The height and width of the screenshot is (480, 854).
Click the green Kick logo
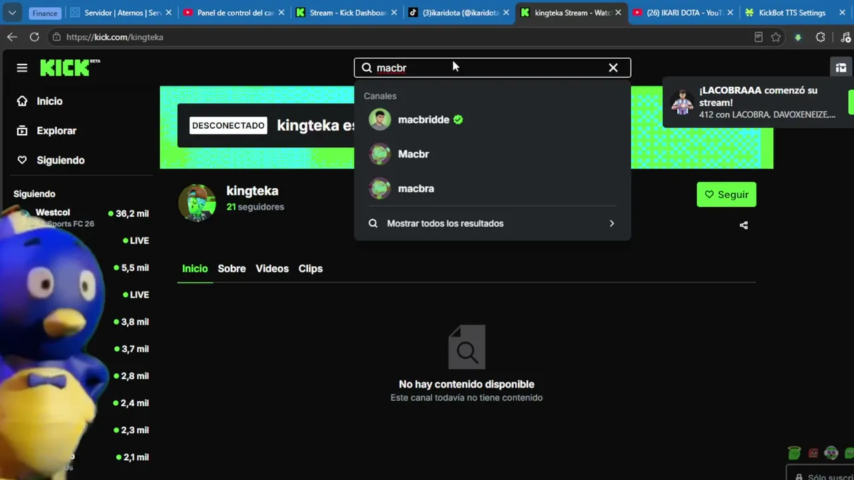click(69, 67)
